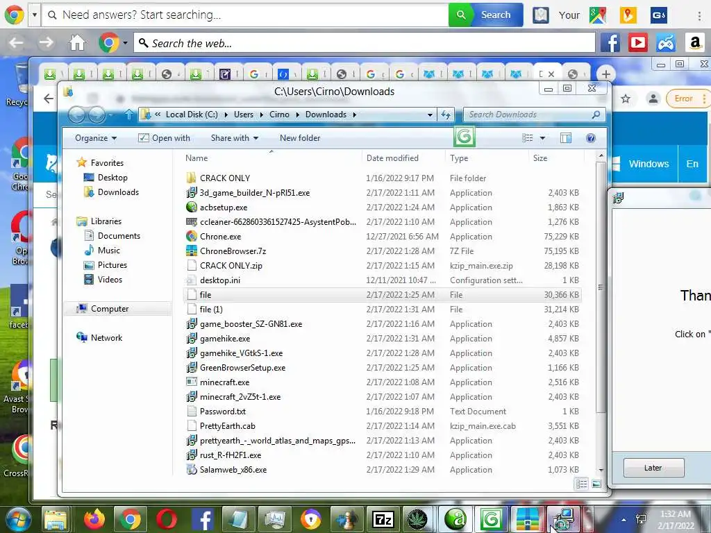Screen dimensions: 711x533
Task: Select Favorites in navigation pane
Action: 107,162
